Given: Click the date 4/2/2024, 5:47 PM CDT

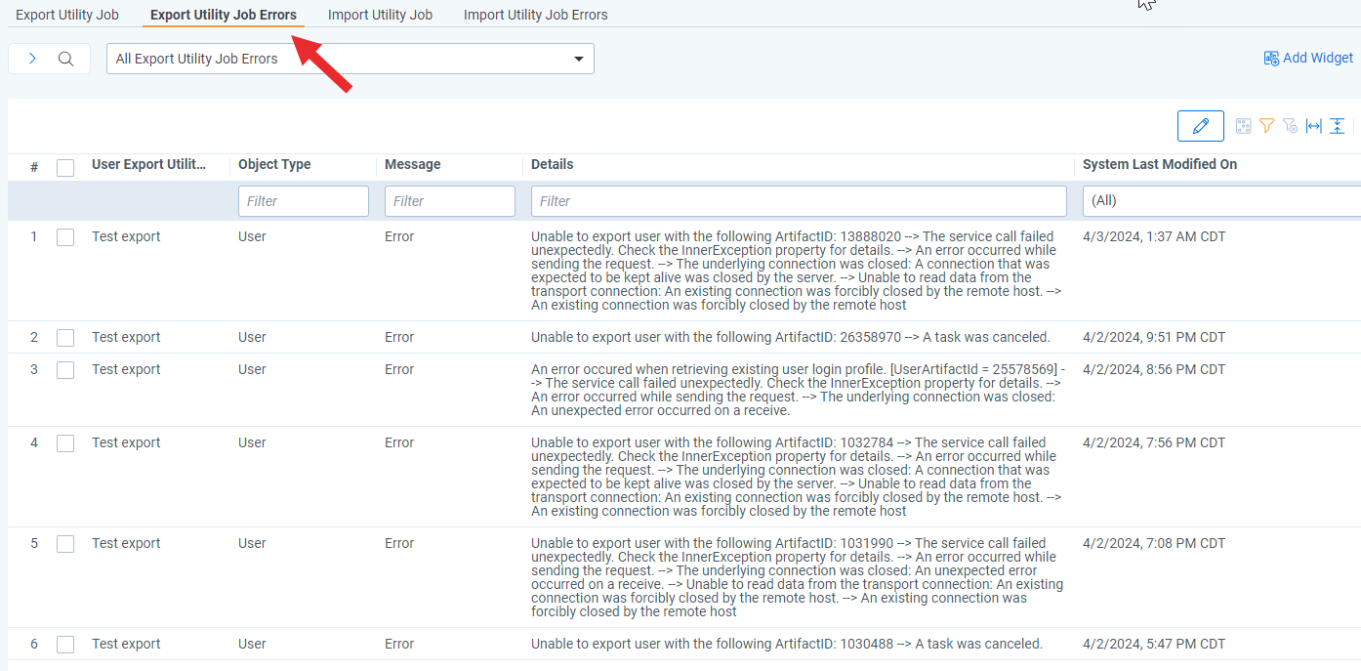Looking at the screenshot, I should [x=1154, y=644].
